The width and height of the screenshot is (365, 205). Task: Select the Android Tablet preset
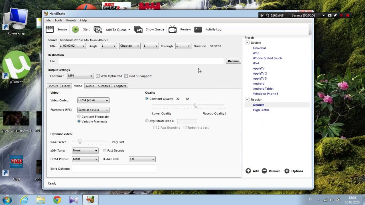click(x=263, y=89)
